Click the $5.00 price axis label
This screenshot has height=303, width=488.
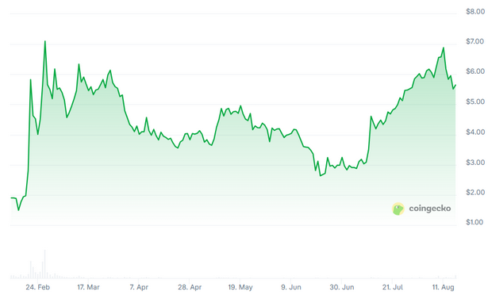point(475,102)
